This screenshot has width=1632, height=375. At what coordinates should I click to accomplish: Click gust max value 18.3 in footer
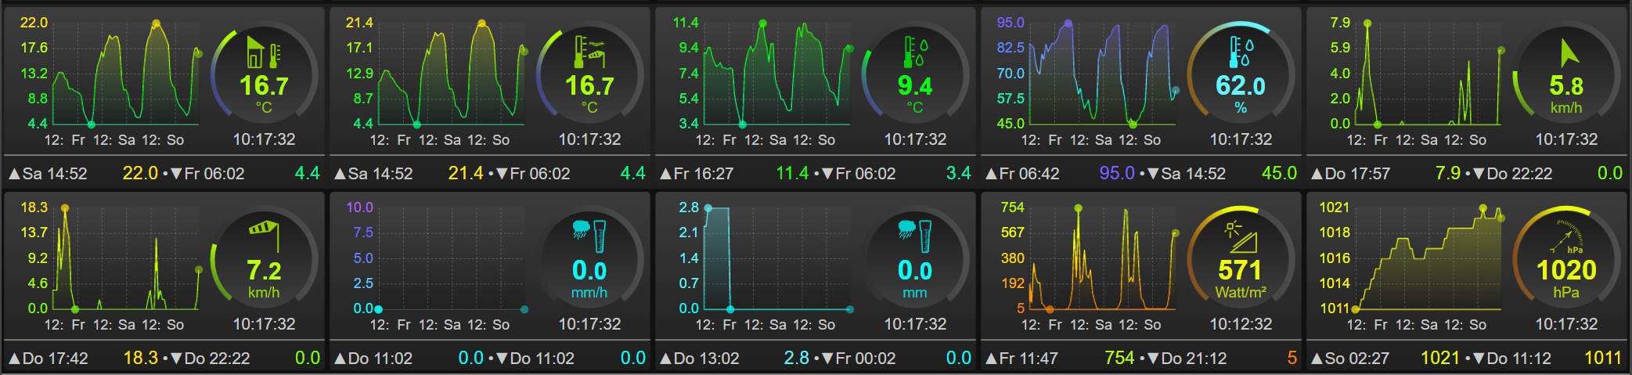(x=141, y=358)
